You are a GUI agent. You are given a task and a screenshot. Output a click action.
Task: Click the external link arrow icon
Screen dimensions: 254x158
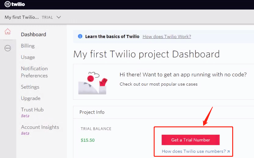pos(228,152)
